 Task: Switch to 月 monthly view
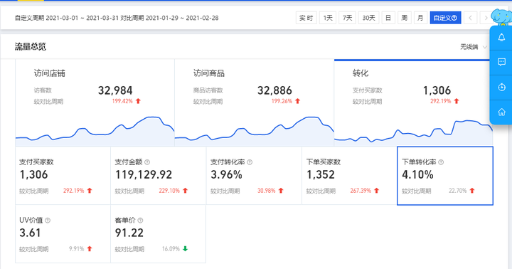(x=420, y=18)
